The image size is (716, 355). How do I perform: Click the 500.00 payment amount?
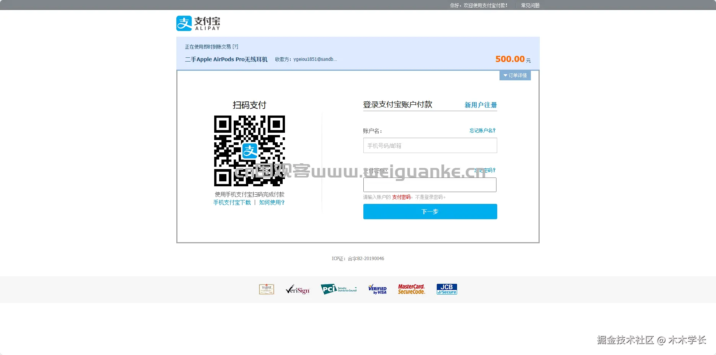click(x=510, y=59)
